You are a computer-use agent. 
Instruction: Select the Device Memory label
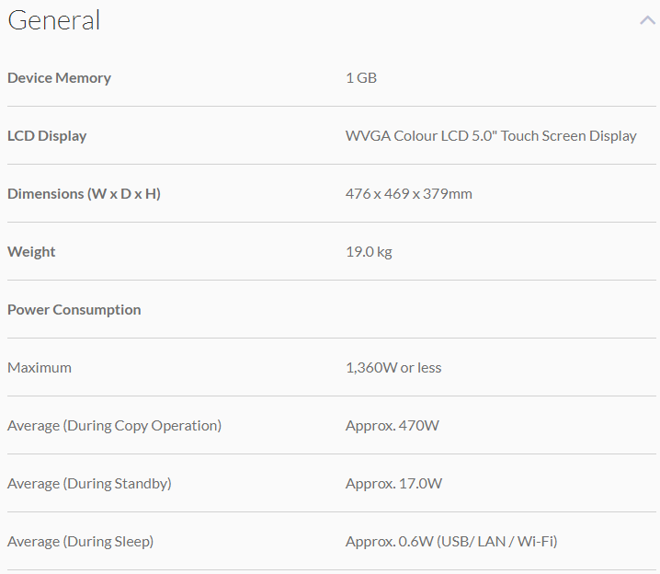(x=59, y=78)
